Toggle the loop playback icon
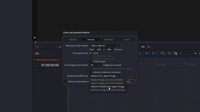 click(x=149, y=47)
